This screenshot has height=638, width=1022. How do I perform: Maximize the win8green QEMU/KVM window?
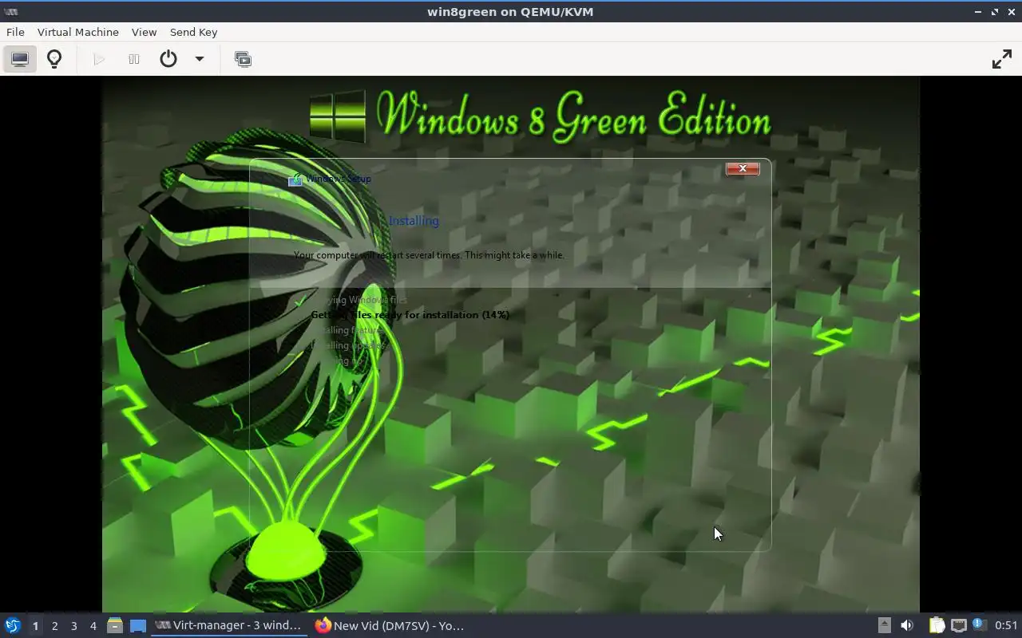pos(995,12)
